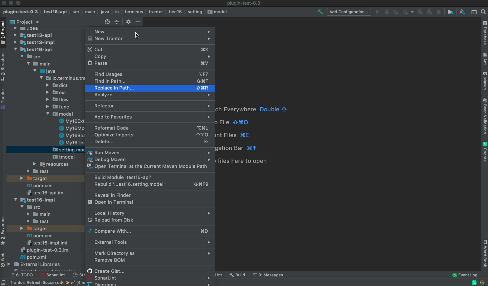
Task: Click the Build Project hammer icon
Action: pos(320,12)
